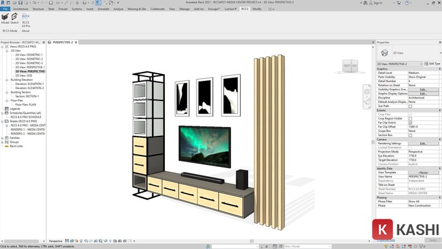Image resolution: width=442 pixels, height=249 pixels.
Task: Open the RCCS 4.0 Pro About icon
Action: click(x=26, y=16)
